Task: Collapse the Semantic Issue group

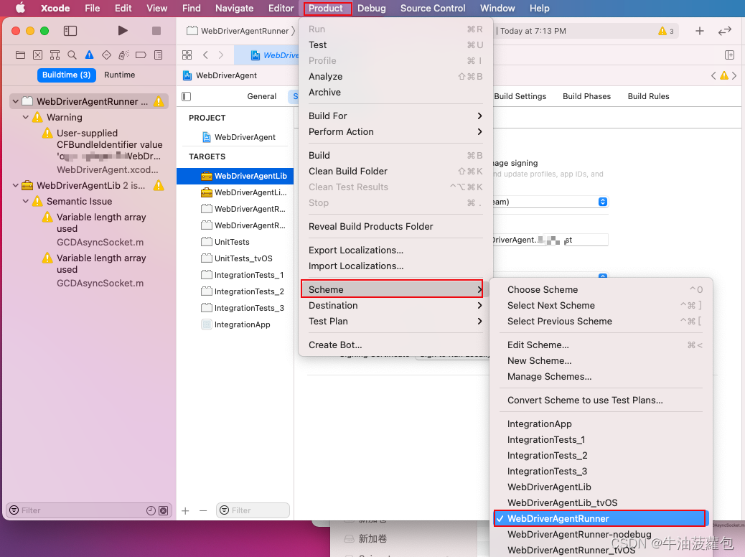Action: pyautogui.click(x=26, y=201)
